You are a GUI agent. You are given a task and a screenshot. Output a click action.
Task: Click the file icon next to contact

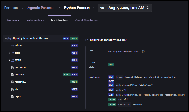click(x=12, y=75)
